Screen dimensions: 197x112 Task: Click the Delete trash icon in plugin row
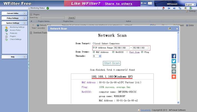[187, 25]
